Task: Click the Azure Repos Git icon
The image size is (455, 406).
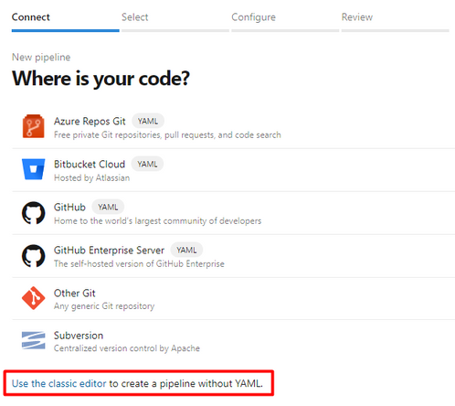Action: (33, 126)
